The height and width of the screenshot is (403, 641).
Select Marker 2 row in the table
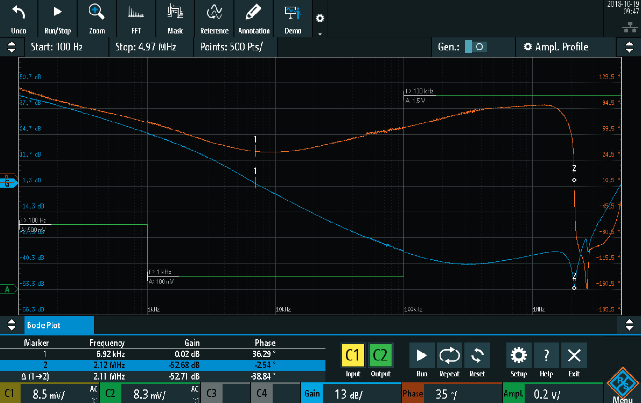[x=163, y=365]
